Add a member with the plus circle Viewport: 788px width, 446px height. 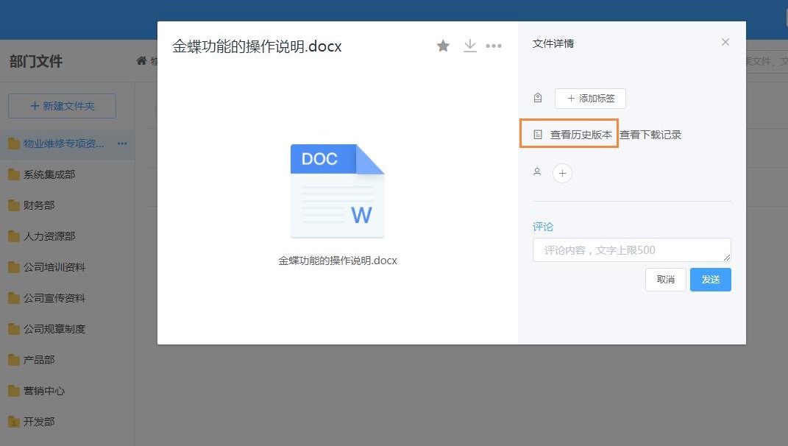point(562,174)
